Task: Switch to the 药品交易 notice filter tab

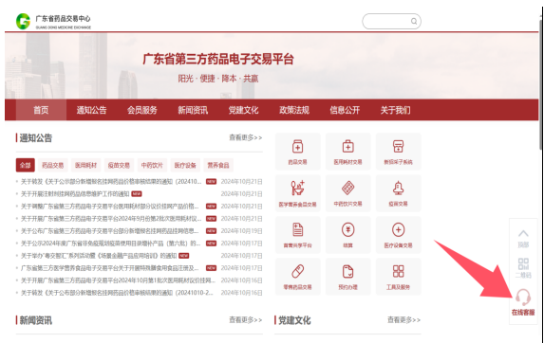Action: 53,165
